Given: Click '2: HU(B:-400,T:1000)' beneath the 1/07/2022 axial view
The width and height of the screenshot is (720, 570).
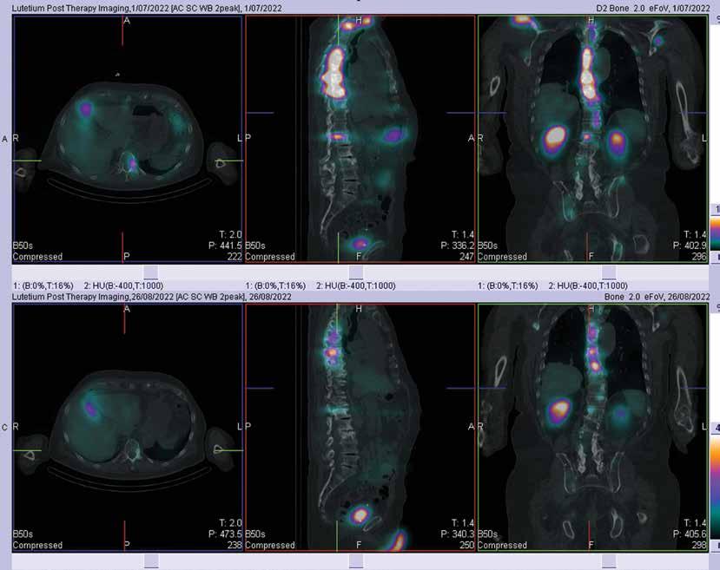Looking at the screenshot, I should 123,285.
